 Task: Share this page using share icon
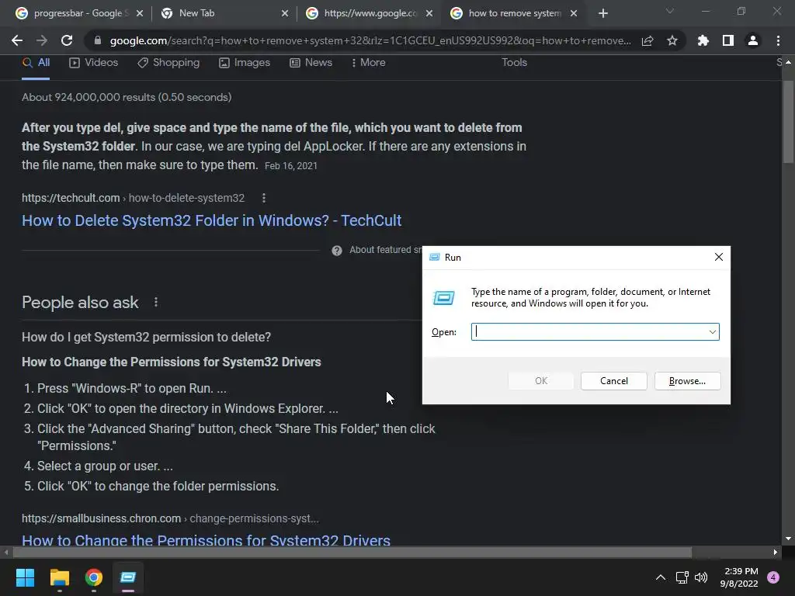point(647,40)
